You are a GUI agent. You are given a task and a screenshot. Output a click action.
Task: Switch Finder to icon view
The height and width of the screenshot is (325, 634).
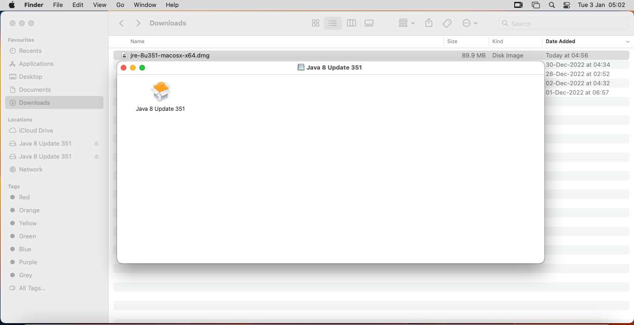[x=316, y=23]
